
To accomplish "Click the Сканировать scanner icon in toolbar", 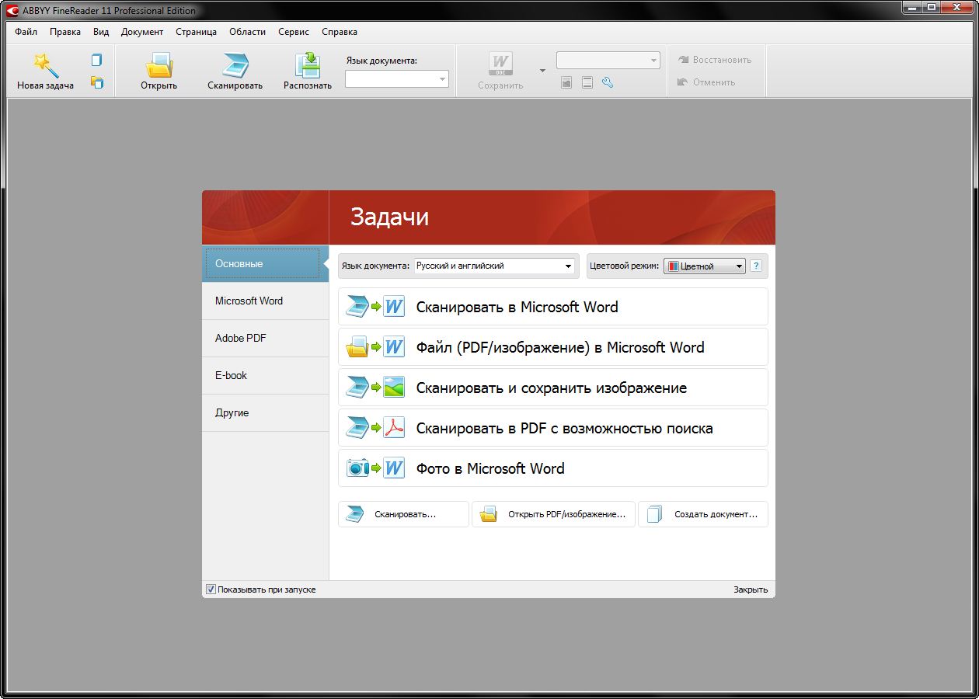I will (235, 65).
